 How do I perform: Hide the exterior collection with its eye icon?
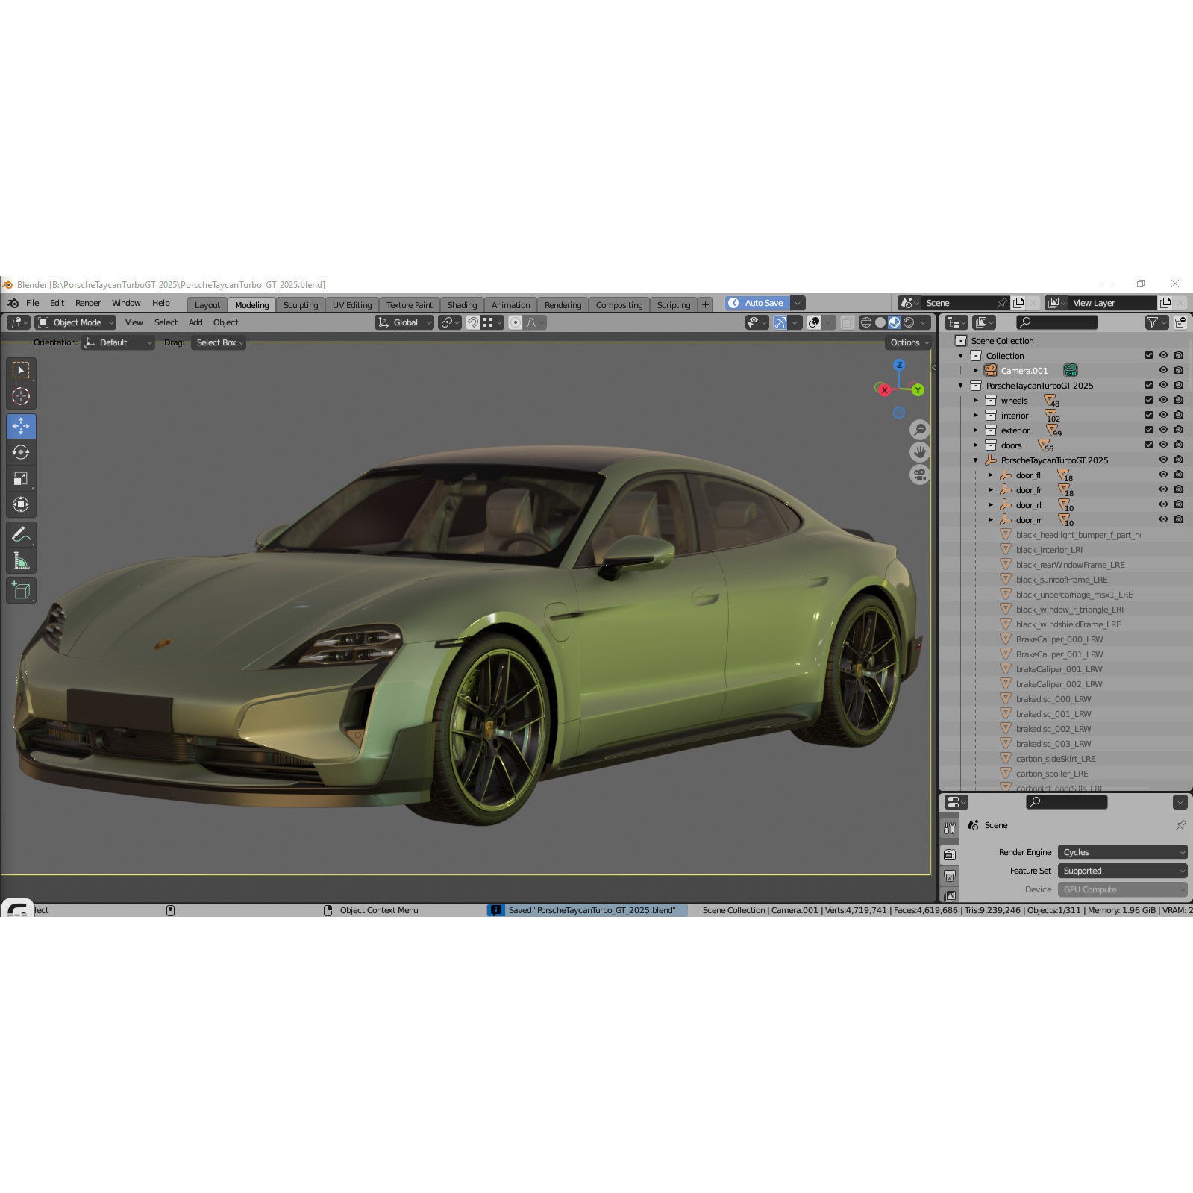coord(1163,430)
